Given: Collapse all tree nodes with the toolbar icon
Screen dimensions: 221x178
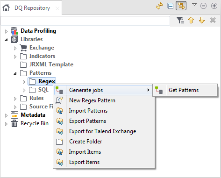Looking at the screenshot, I should coord(171,6).
